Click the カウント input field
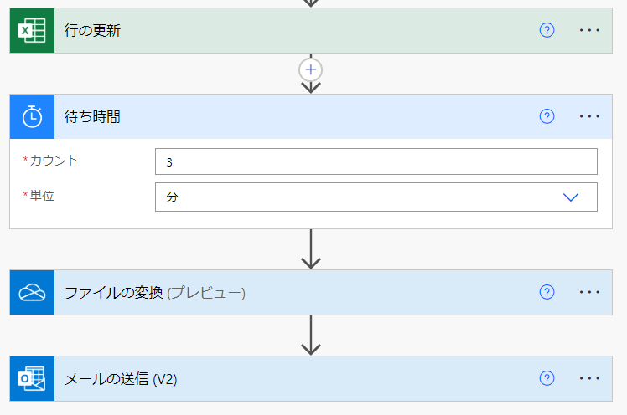Screen dimensions: 627x415 (376, 161)
